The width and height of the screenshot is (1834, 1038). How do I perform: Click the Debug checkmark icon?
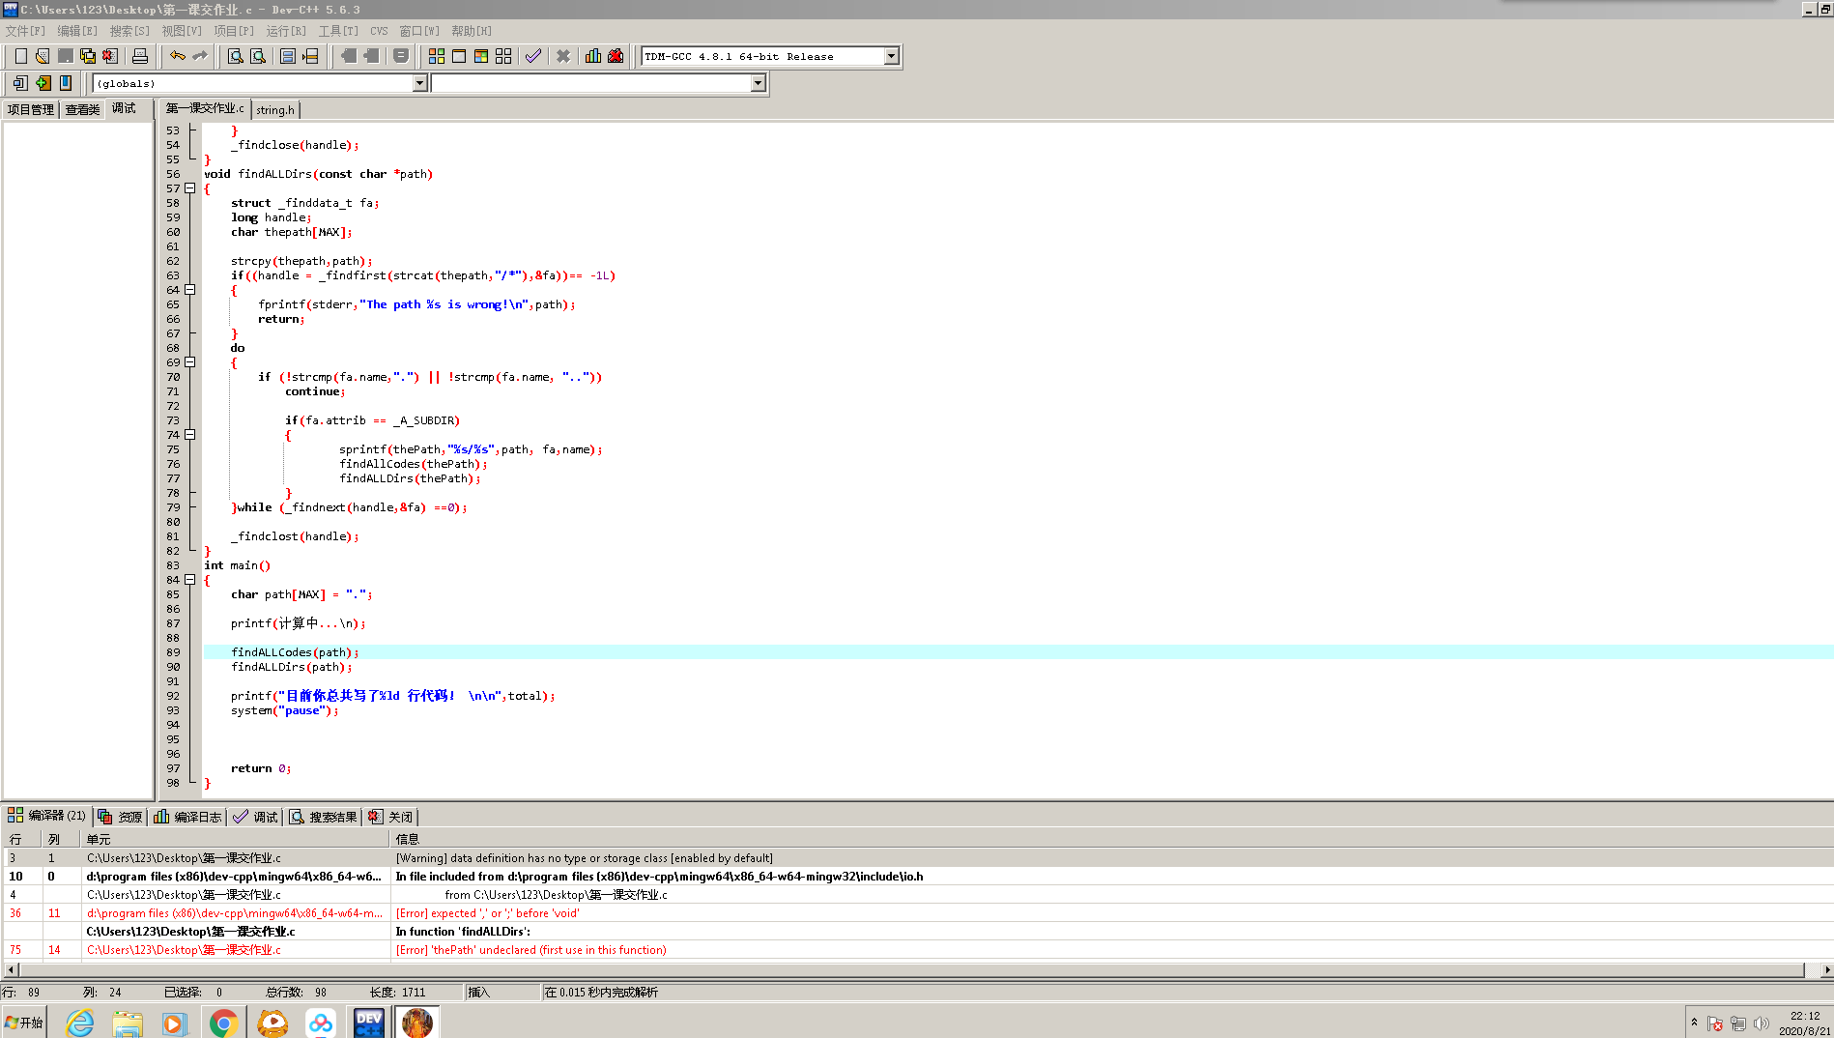(533, 56)
